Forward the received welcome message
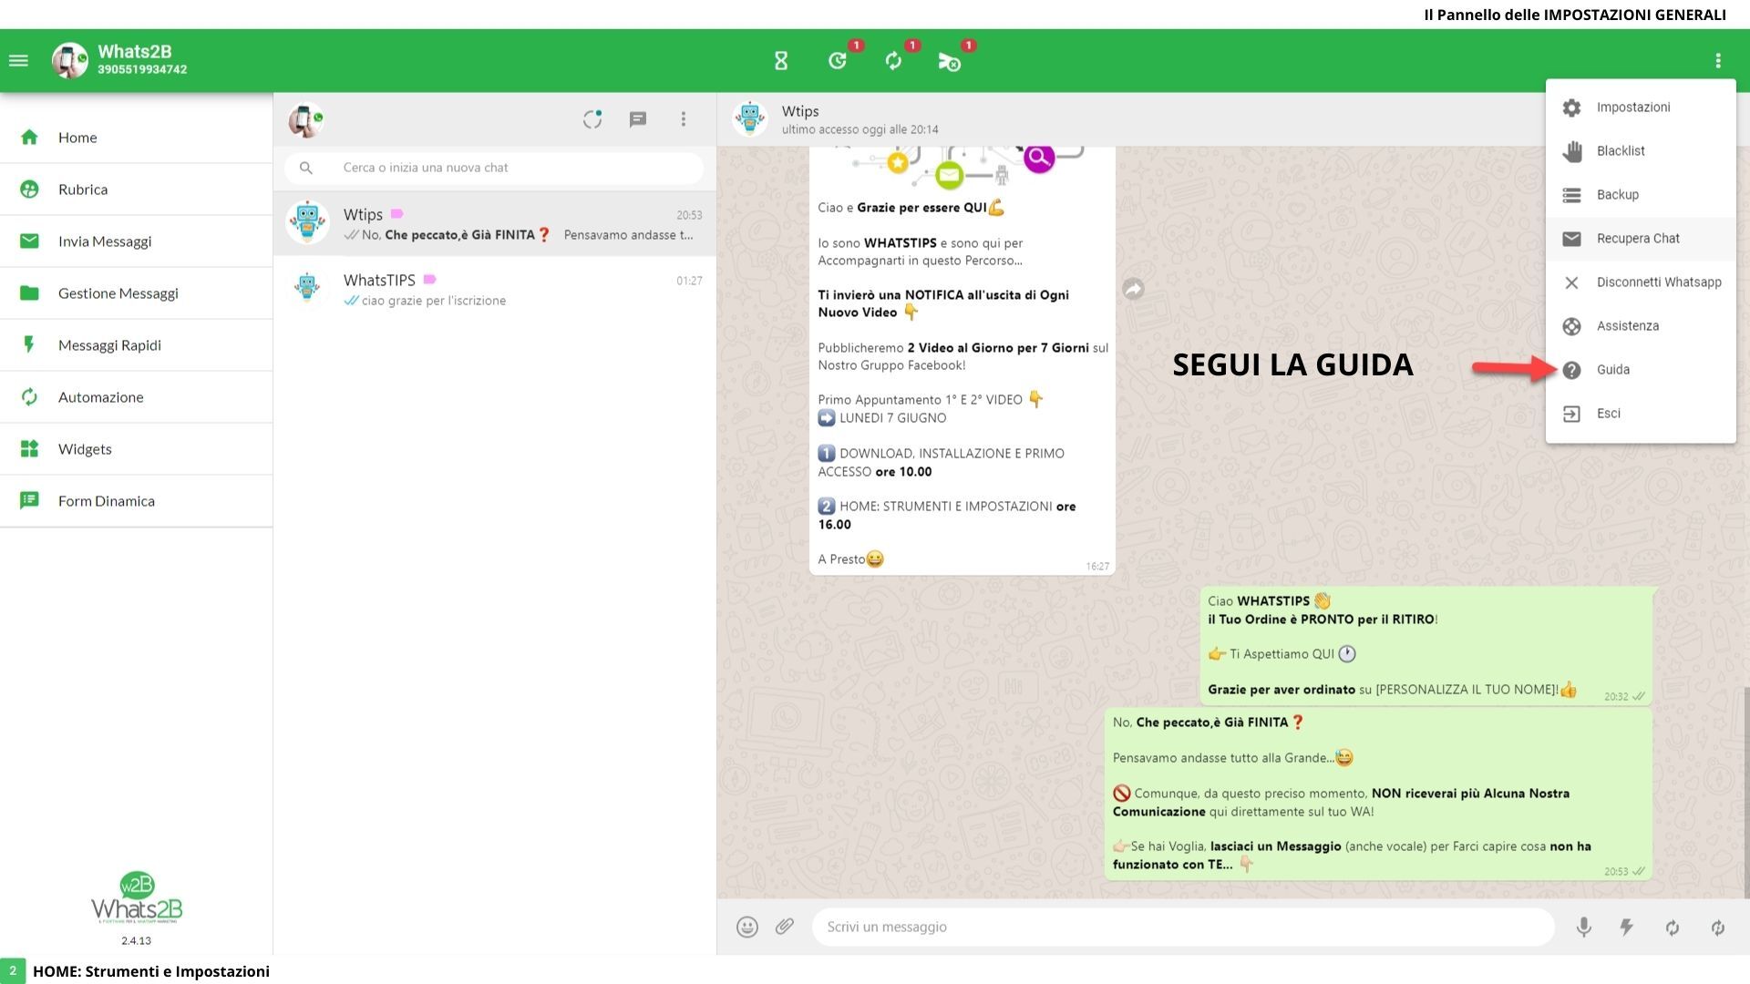Viewport: 1750px width, 984px height. pos(1133,289)
